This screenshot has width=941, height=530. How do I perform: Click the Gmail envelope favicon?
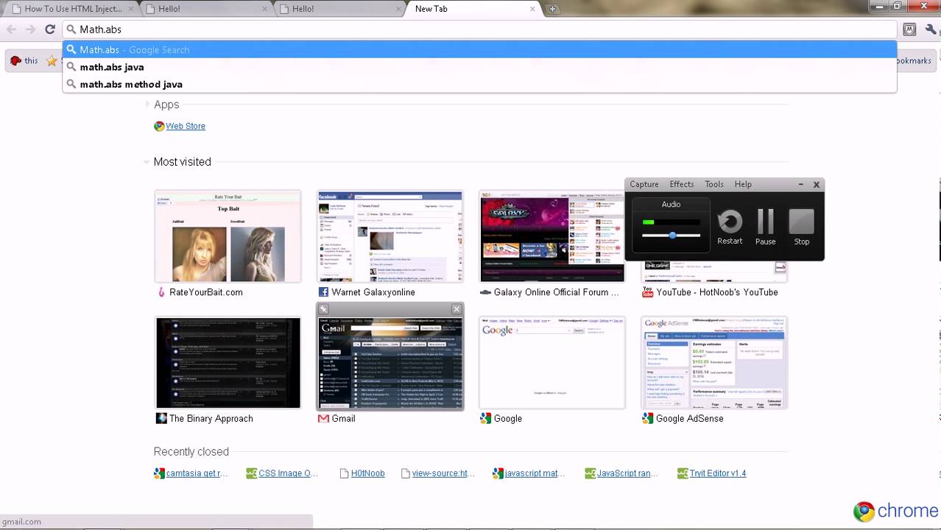[x=323, y=418]
